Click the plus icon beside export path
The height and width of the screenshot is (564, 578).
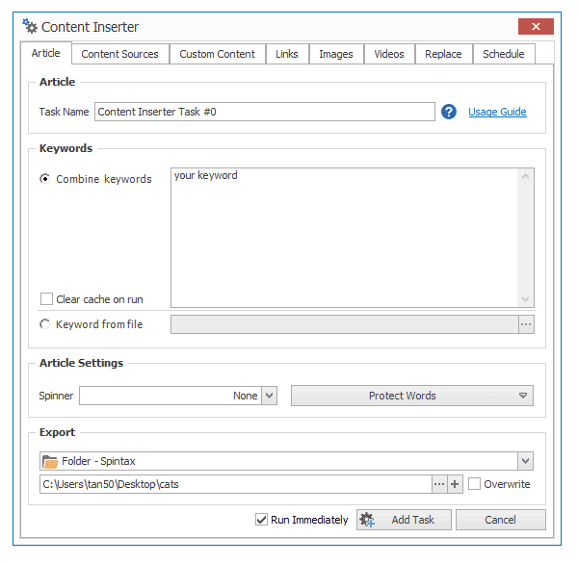(455, 484)
